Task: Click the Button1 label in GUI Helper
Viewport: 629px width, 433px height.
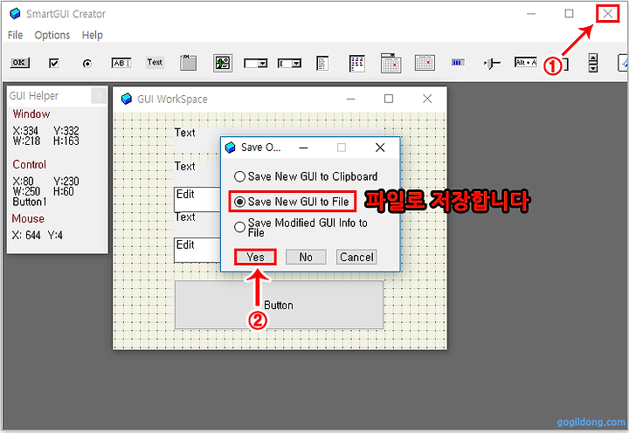Action: [30, 202]
